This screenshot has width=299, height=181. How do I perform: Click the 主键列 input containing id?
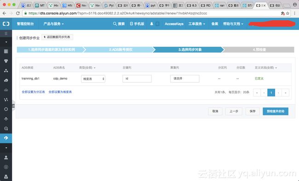(x=137, y=79)
